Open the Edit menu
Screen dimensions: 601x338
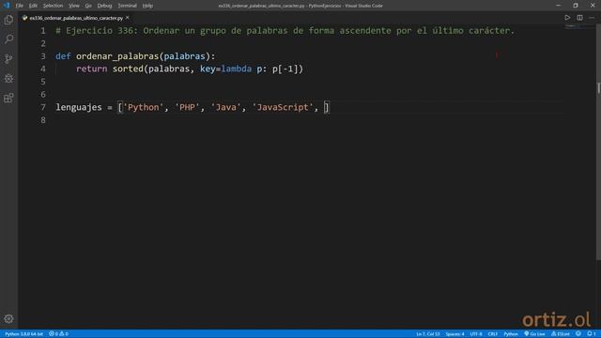pos(33,6)
